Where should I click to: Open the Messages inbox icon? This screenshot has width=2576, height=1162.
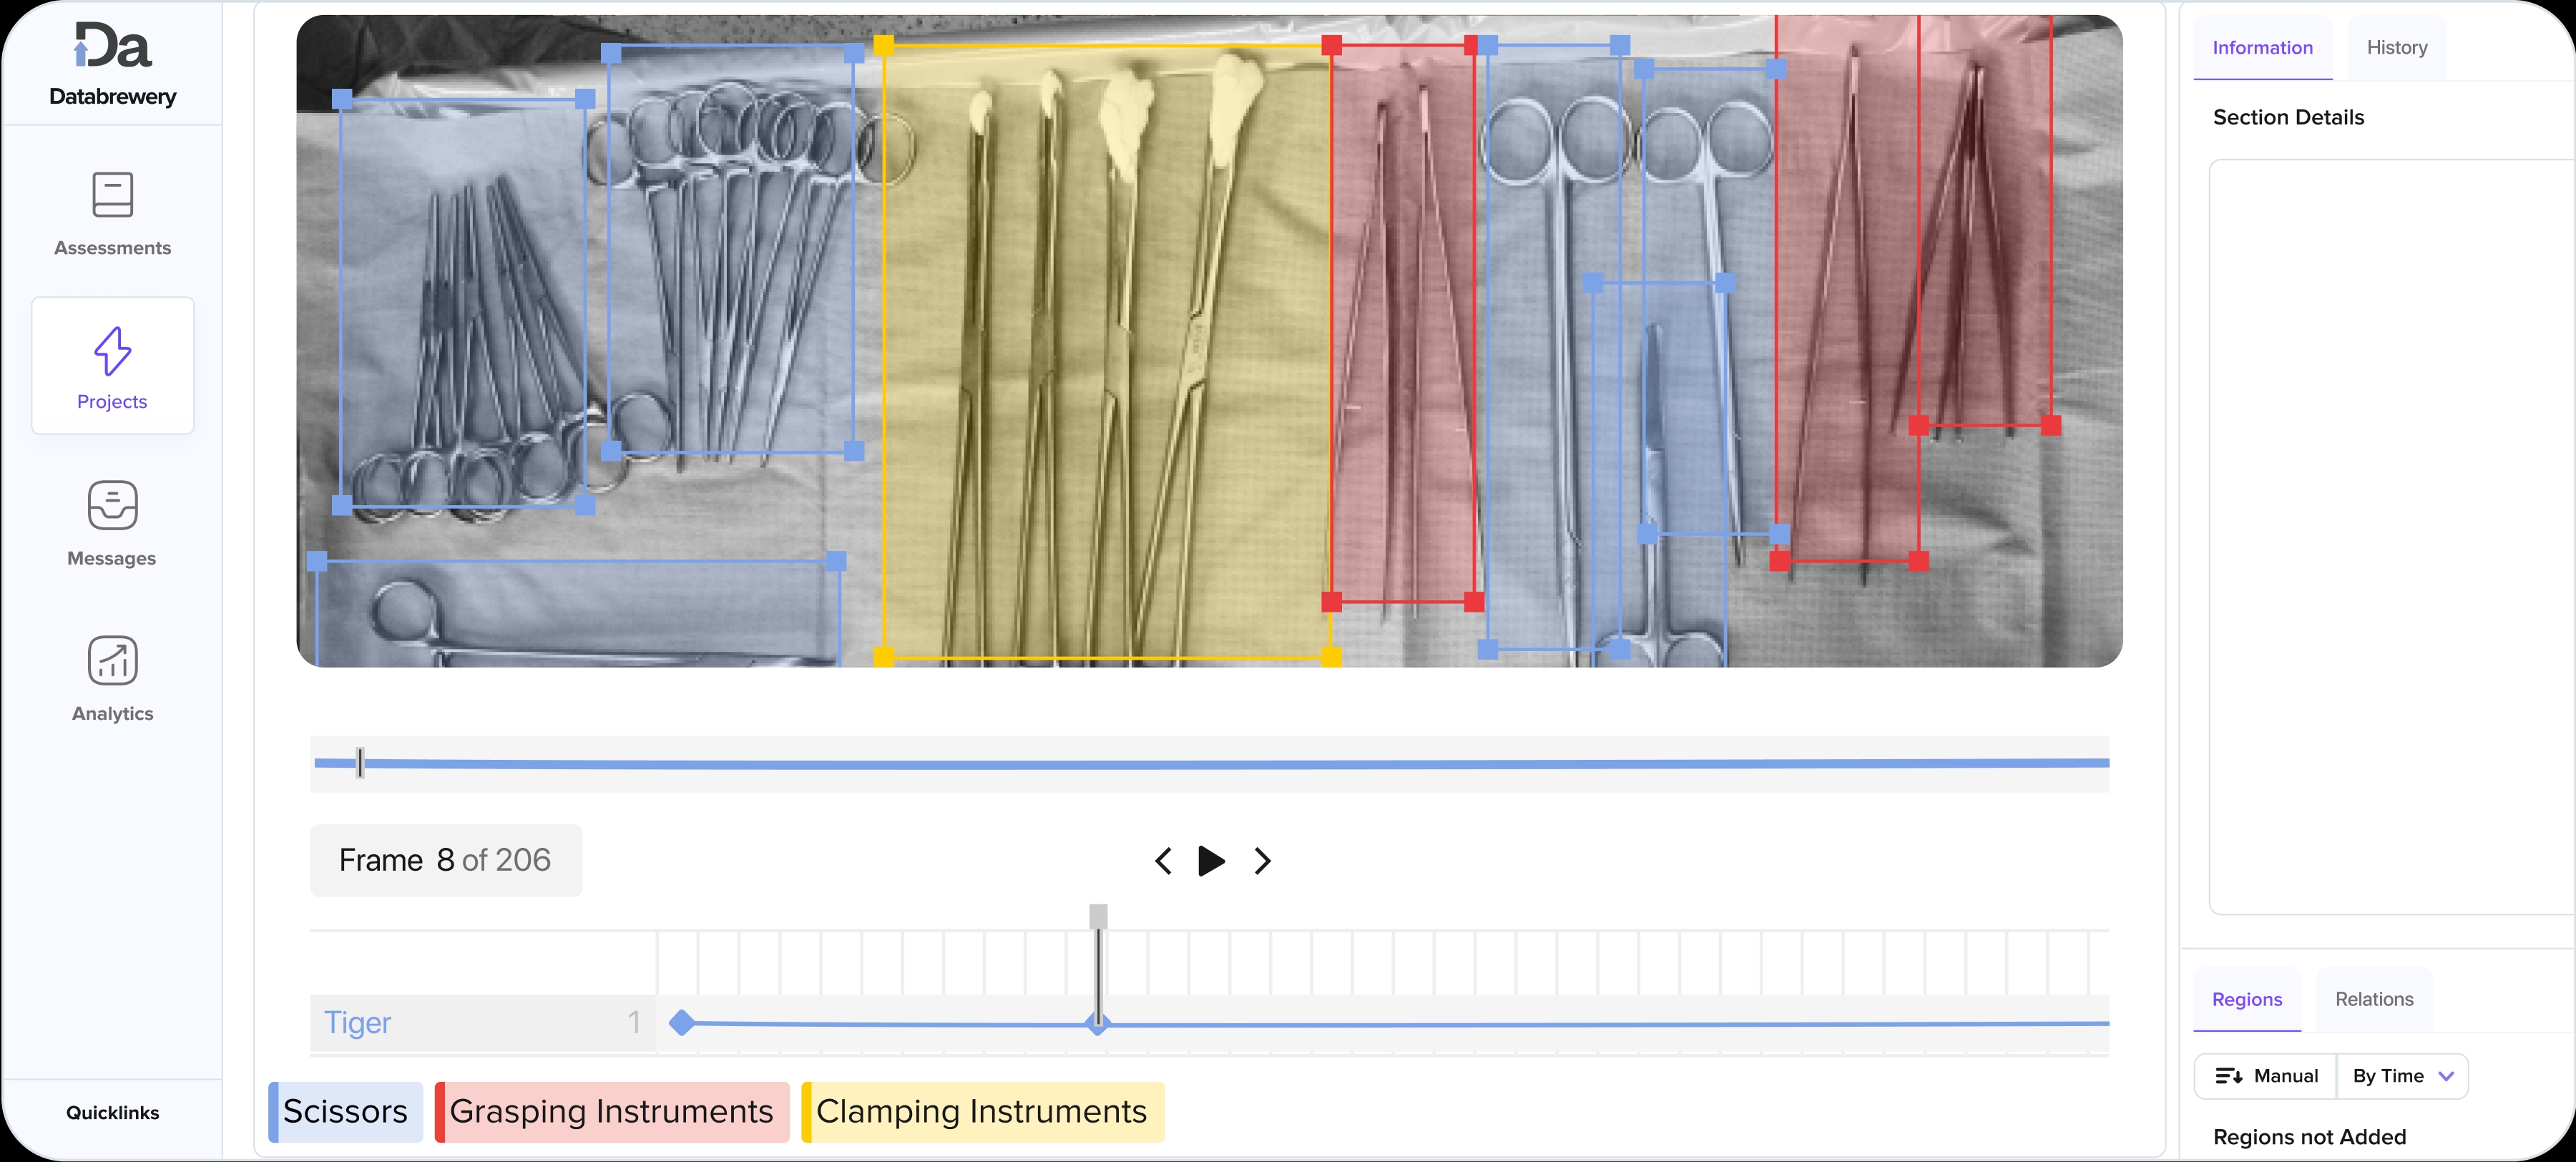click(112, 505)
